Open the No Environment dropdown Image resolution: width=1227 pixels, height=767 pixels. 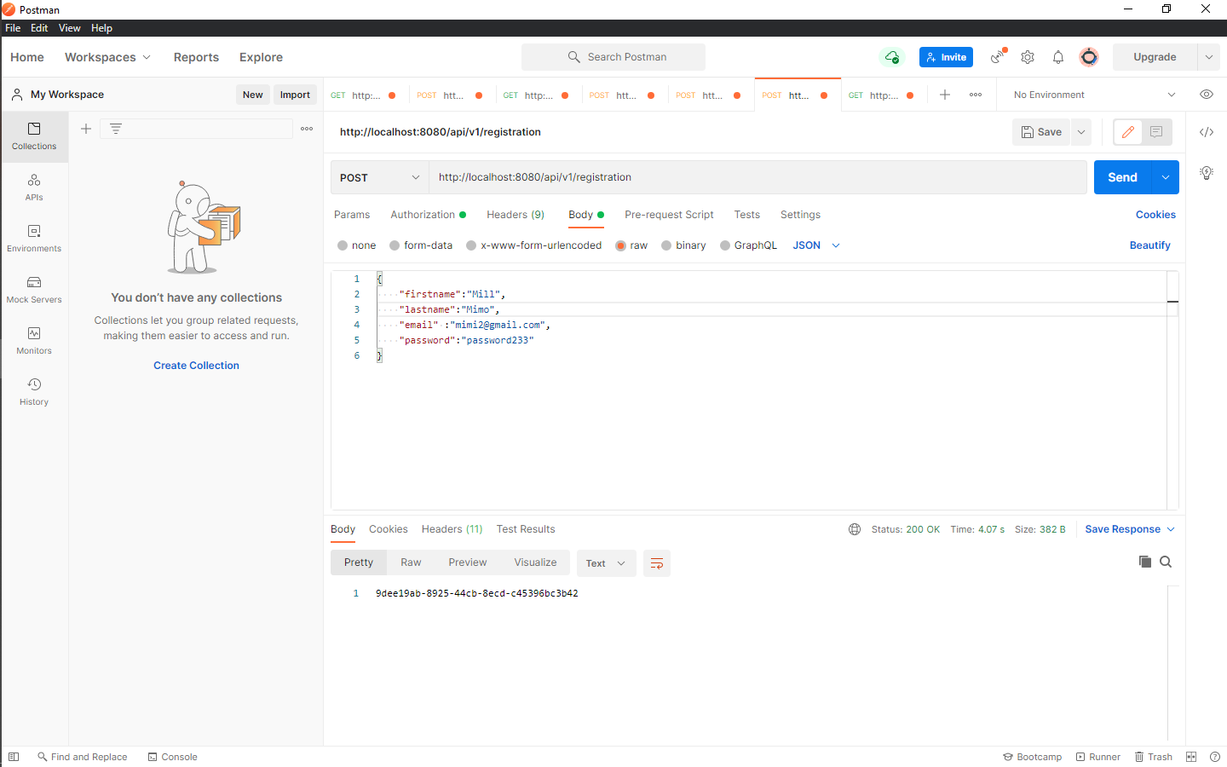1094,95
